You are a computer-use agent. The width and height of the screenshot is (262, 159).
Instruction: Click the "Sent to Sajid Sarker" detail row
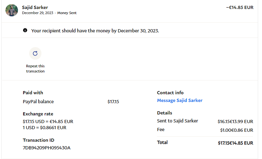177,121
